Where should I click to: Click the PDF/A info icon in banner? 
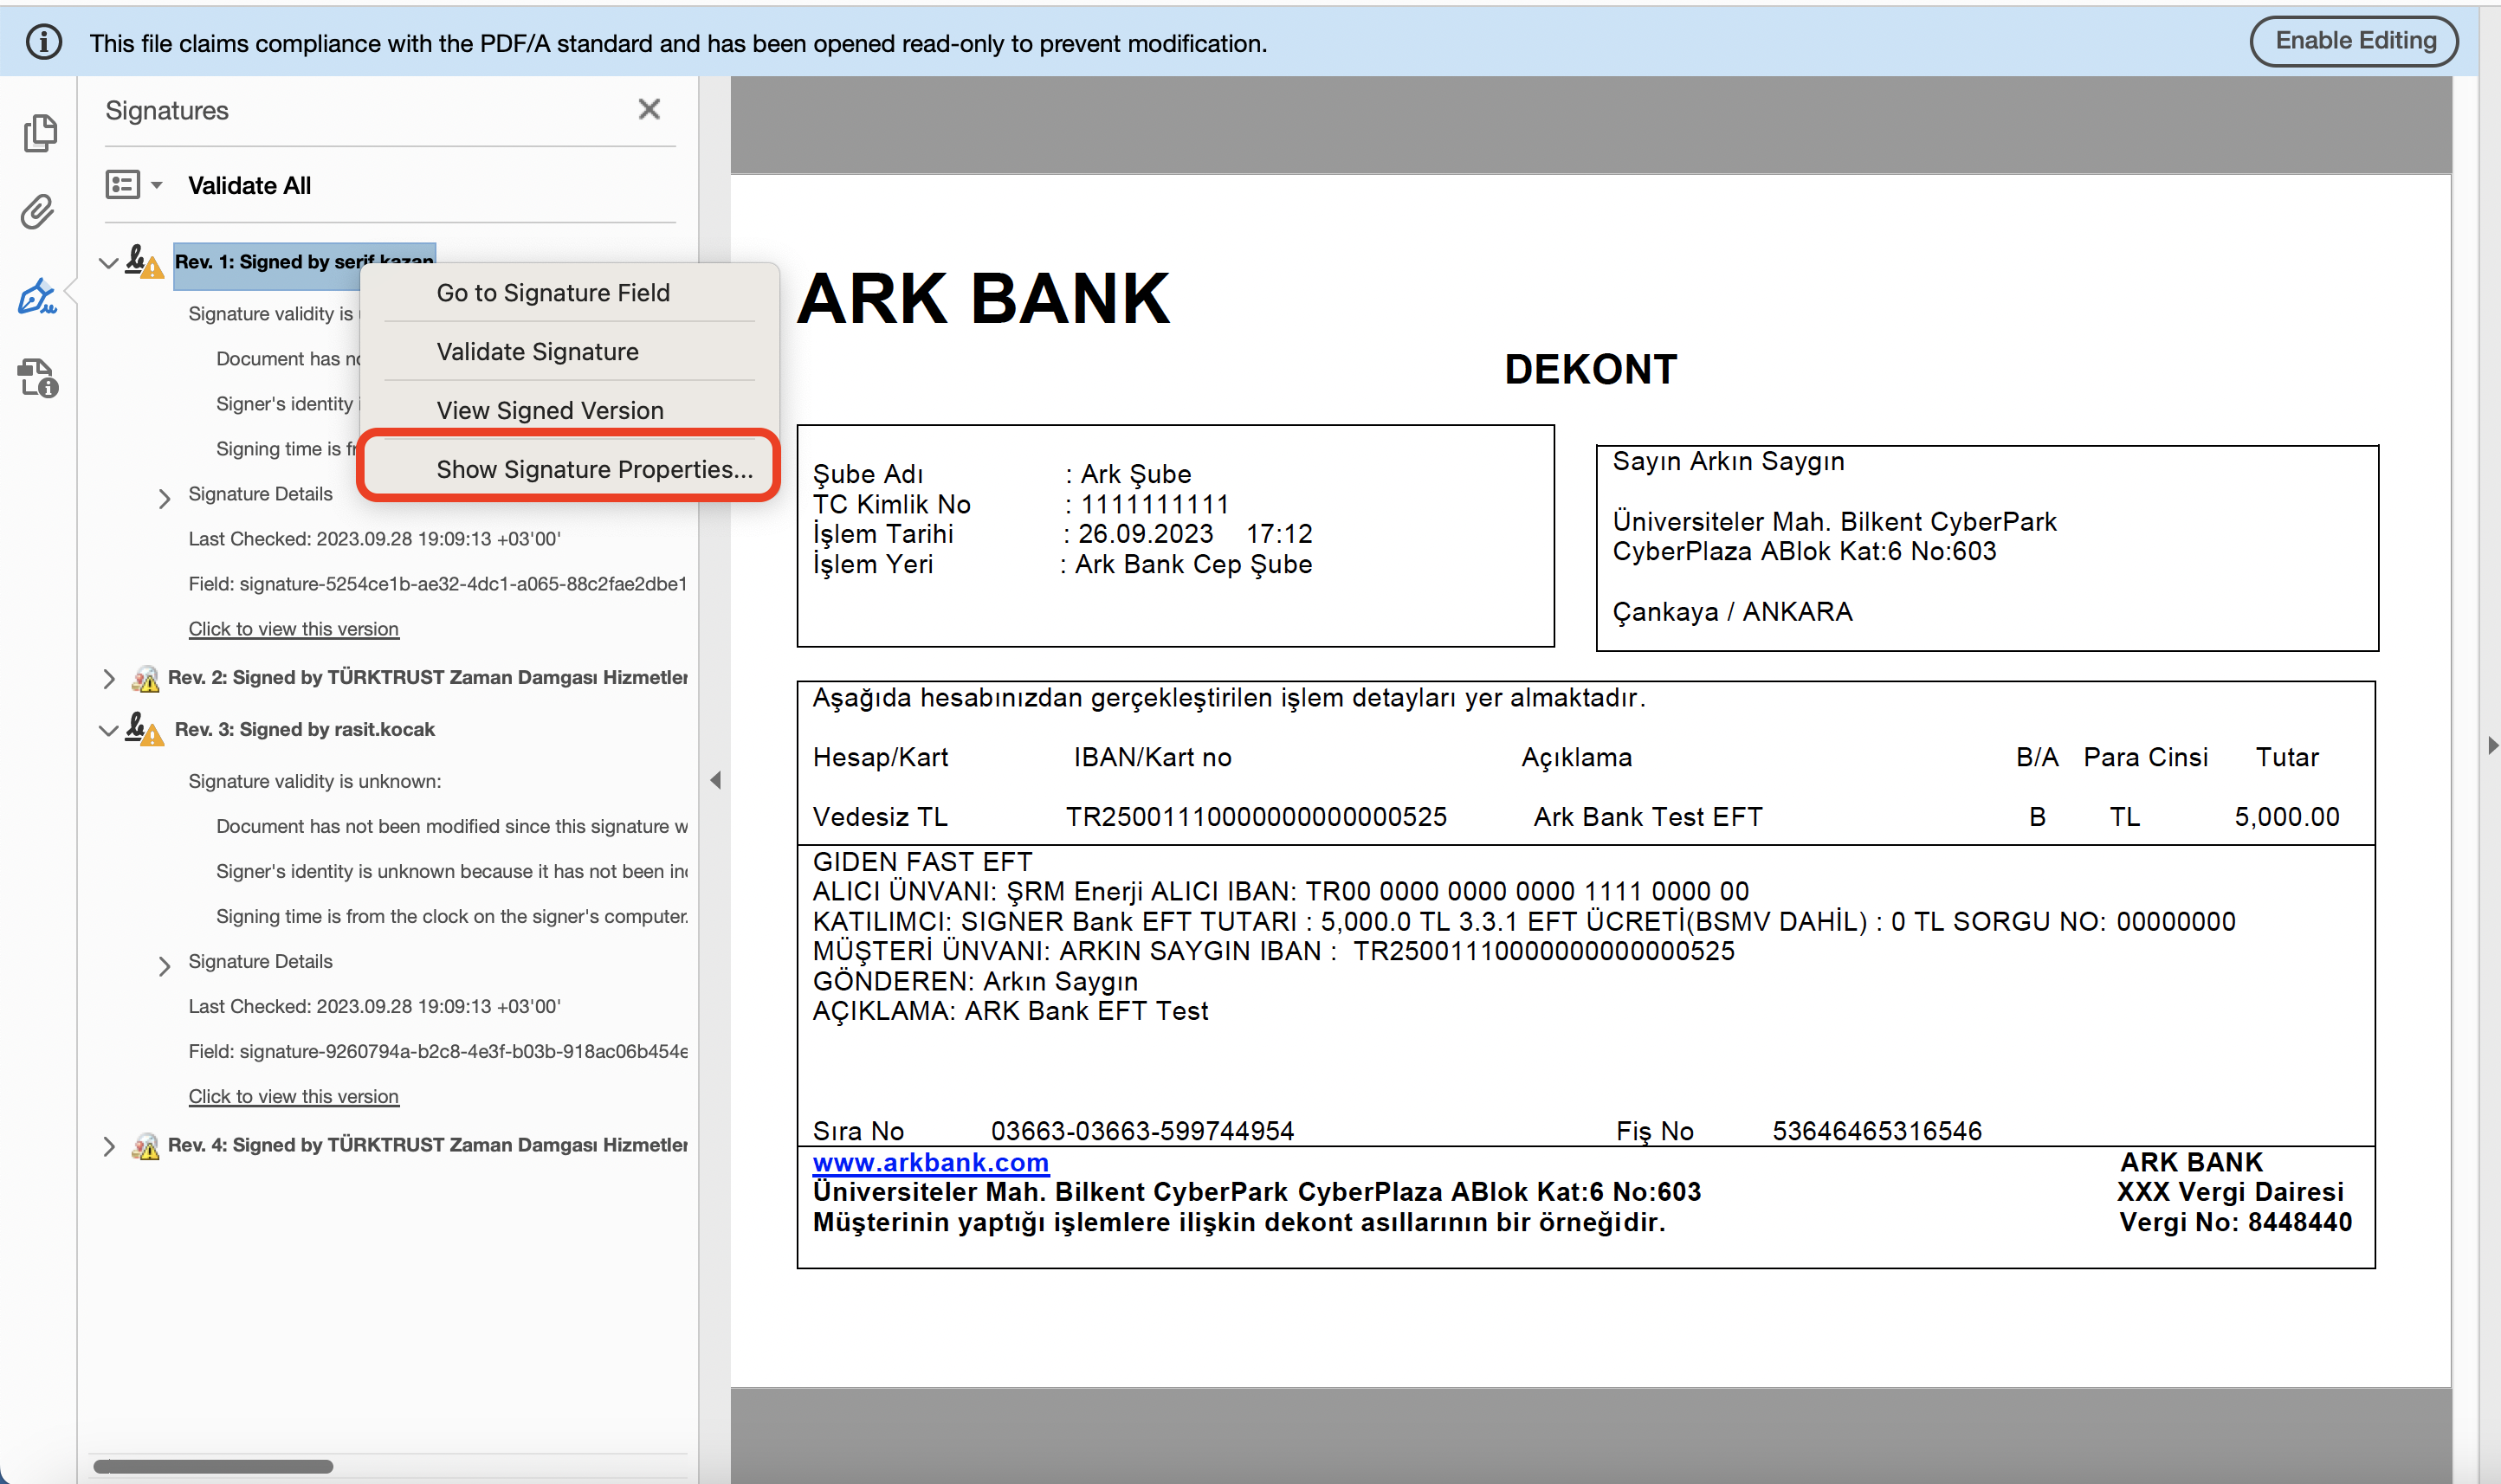pyautogui.click(x=44, y=42)
